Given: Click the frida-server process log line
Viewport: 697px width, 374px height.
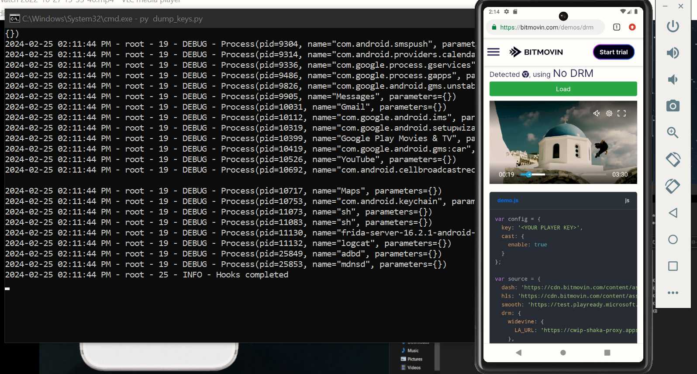Looking at the screenshot, I should pos(240,233).
